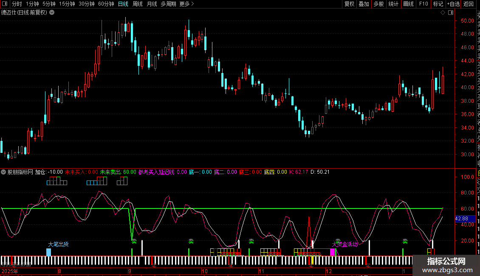Choose the 60分钟 period tab
The width and height of the screenshot is (480, 276).
click(x=106, y=4)
